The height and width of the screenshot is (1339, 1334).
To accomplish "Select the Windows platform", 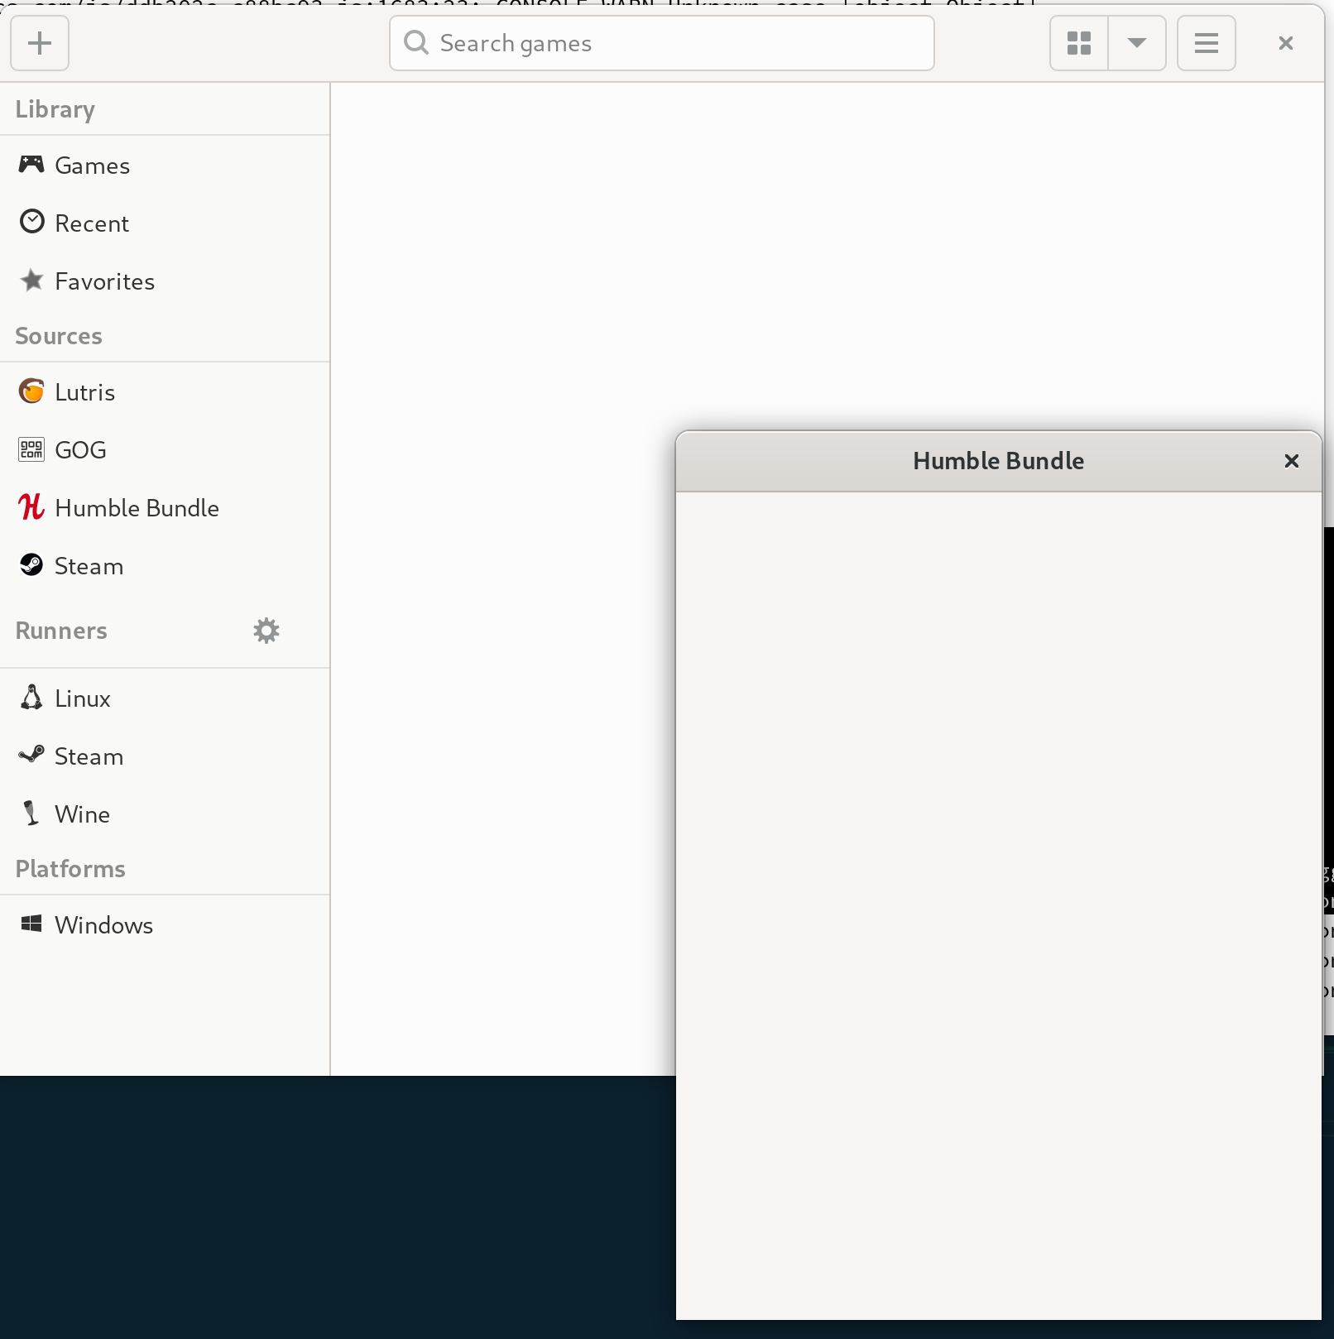I will 103,924.
